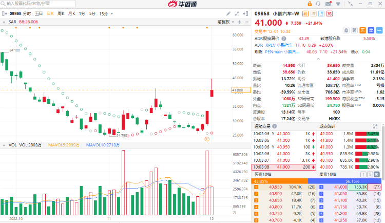Open the VOL indicator dropdown arrow

4,145
